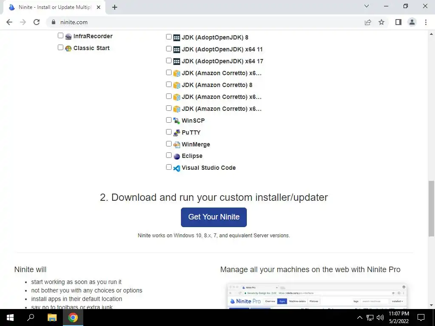Tick the Classic Start checkbox
The width and height of the screenshot is (435, 326).
(60, 48)
